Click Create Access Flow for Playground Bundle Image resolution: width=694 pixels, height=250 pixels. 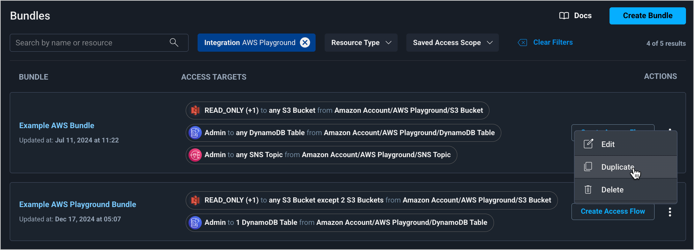point(613,212)
